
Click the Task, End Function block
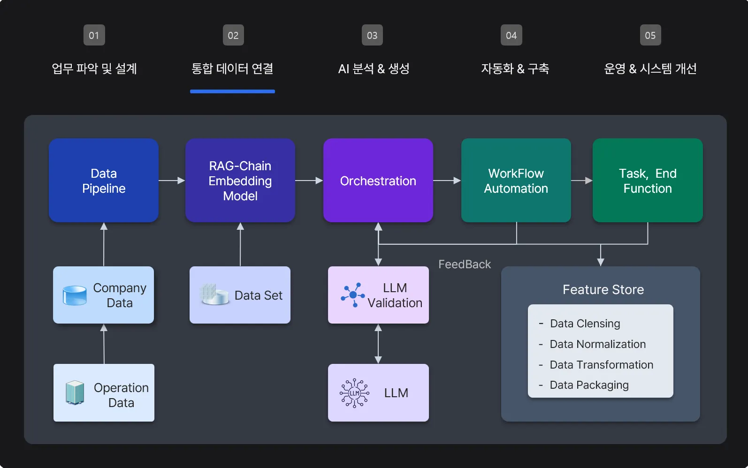click(648, 181)
